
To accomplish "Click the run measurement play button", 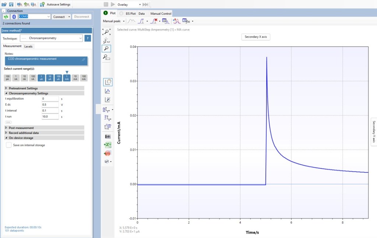I will [113, 4].
